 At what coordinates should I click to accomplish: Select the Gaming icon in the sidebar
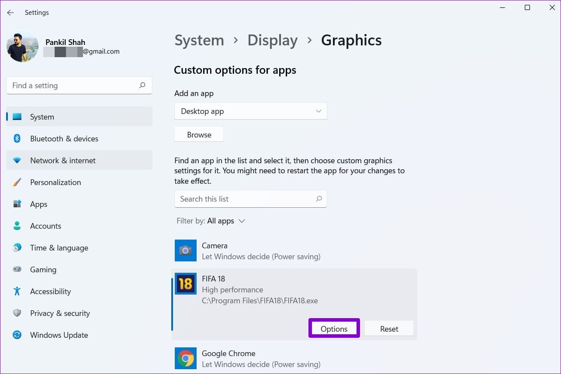[x=17, y=269]
